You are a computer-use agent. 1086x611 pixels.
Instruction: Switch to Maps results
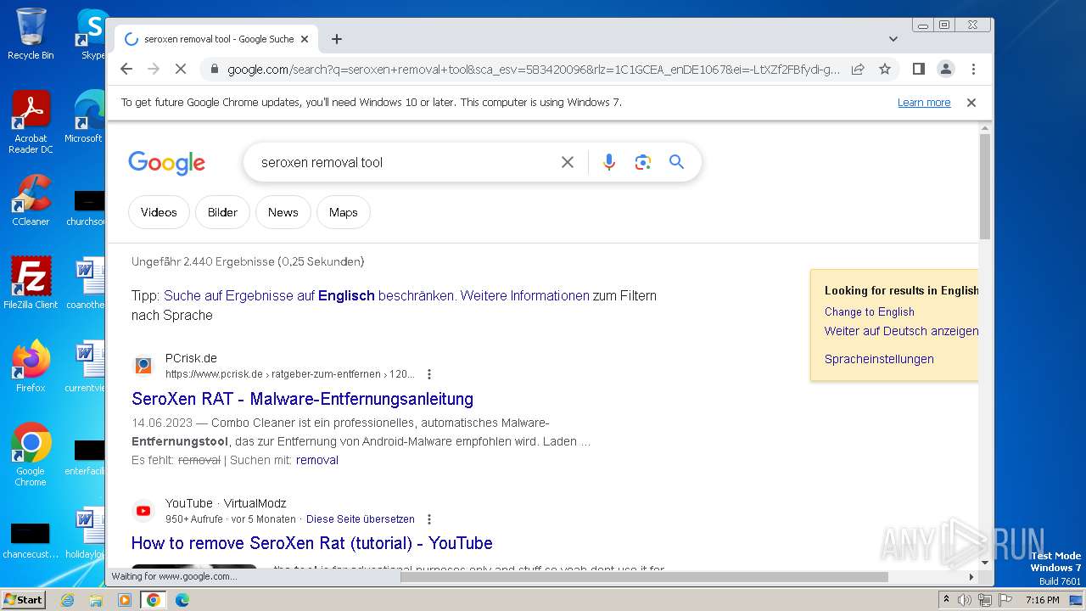click(344, 212)
